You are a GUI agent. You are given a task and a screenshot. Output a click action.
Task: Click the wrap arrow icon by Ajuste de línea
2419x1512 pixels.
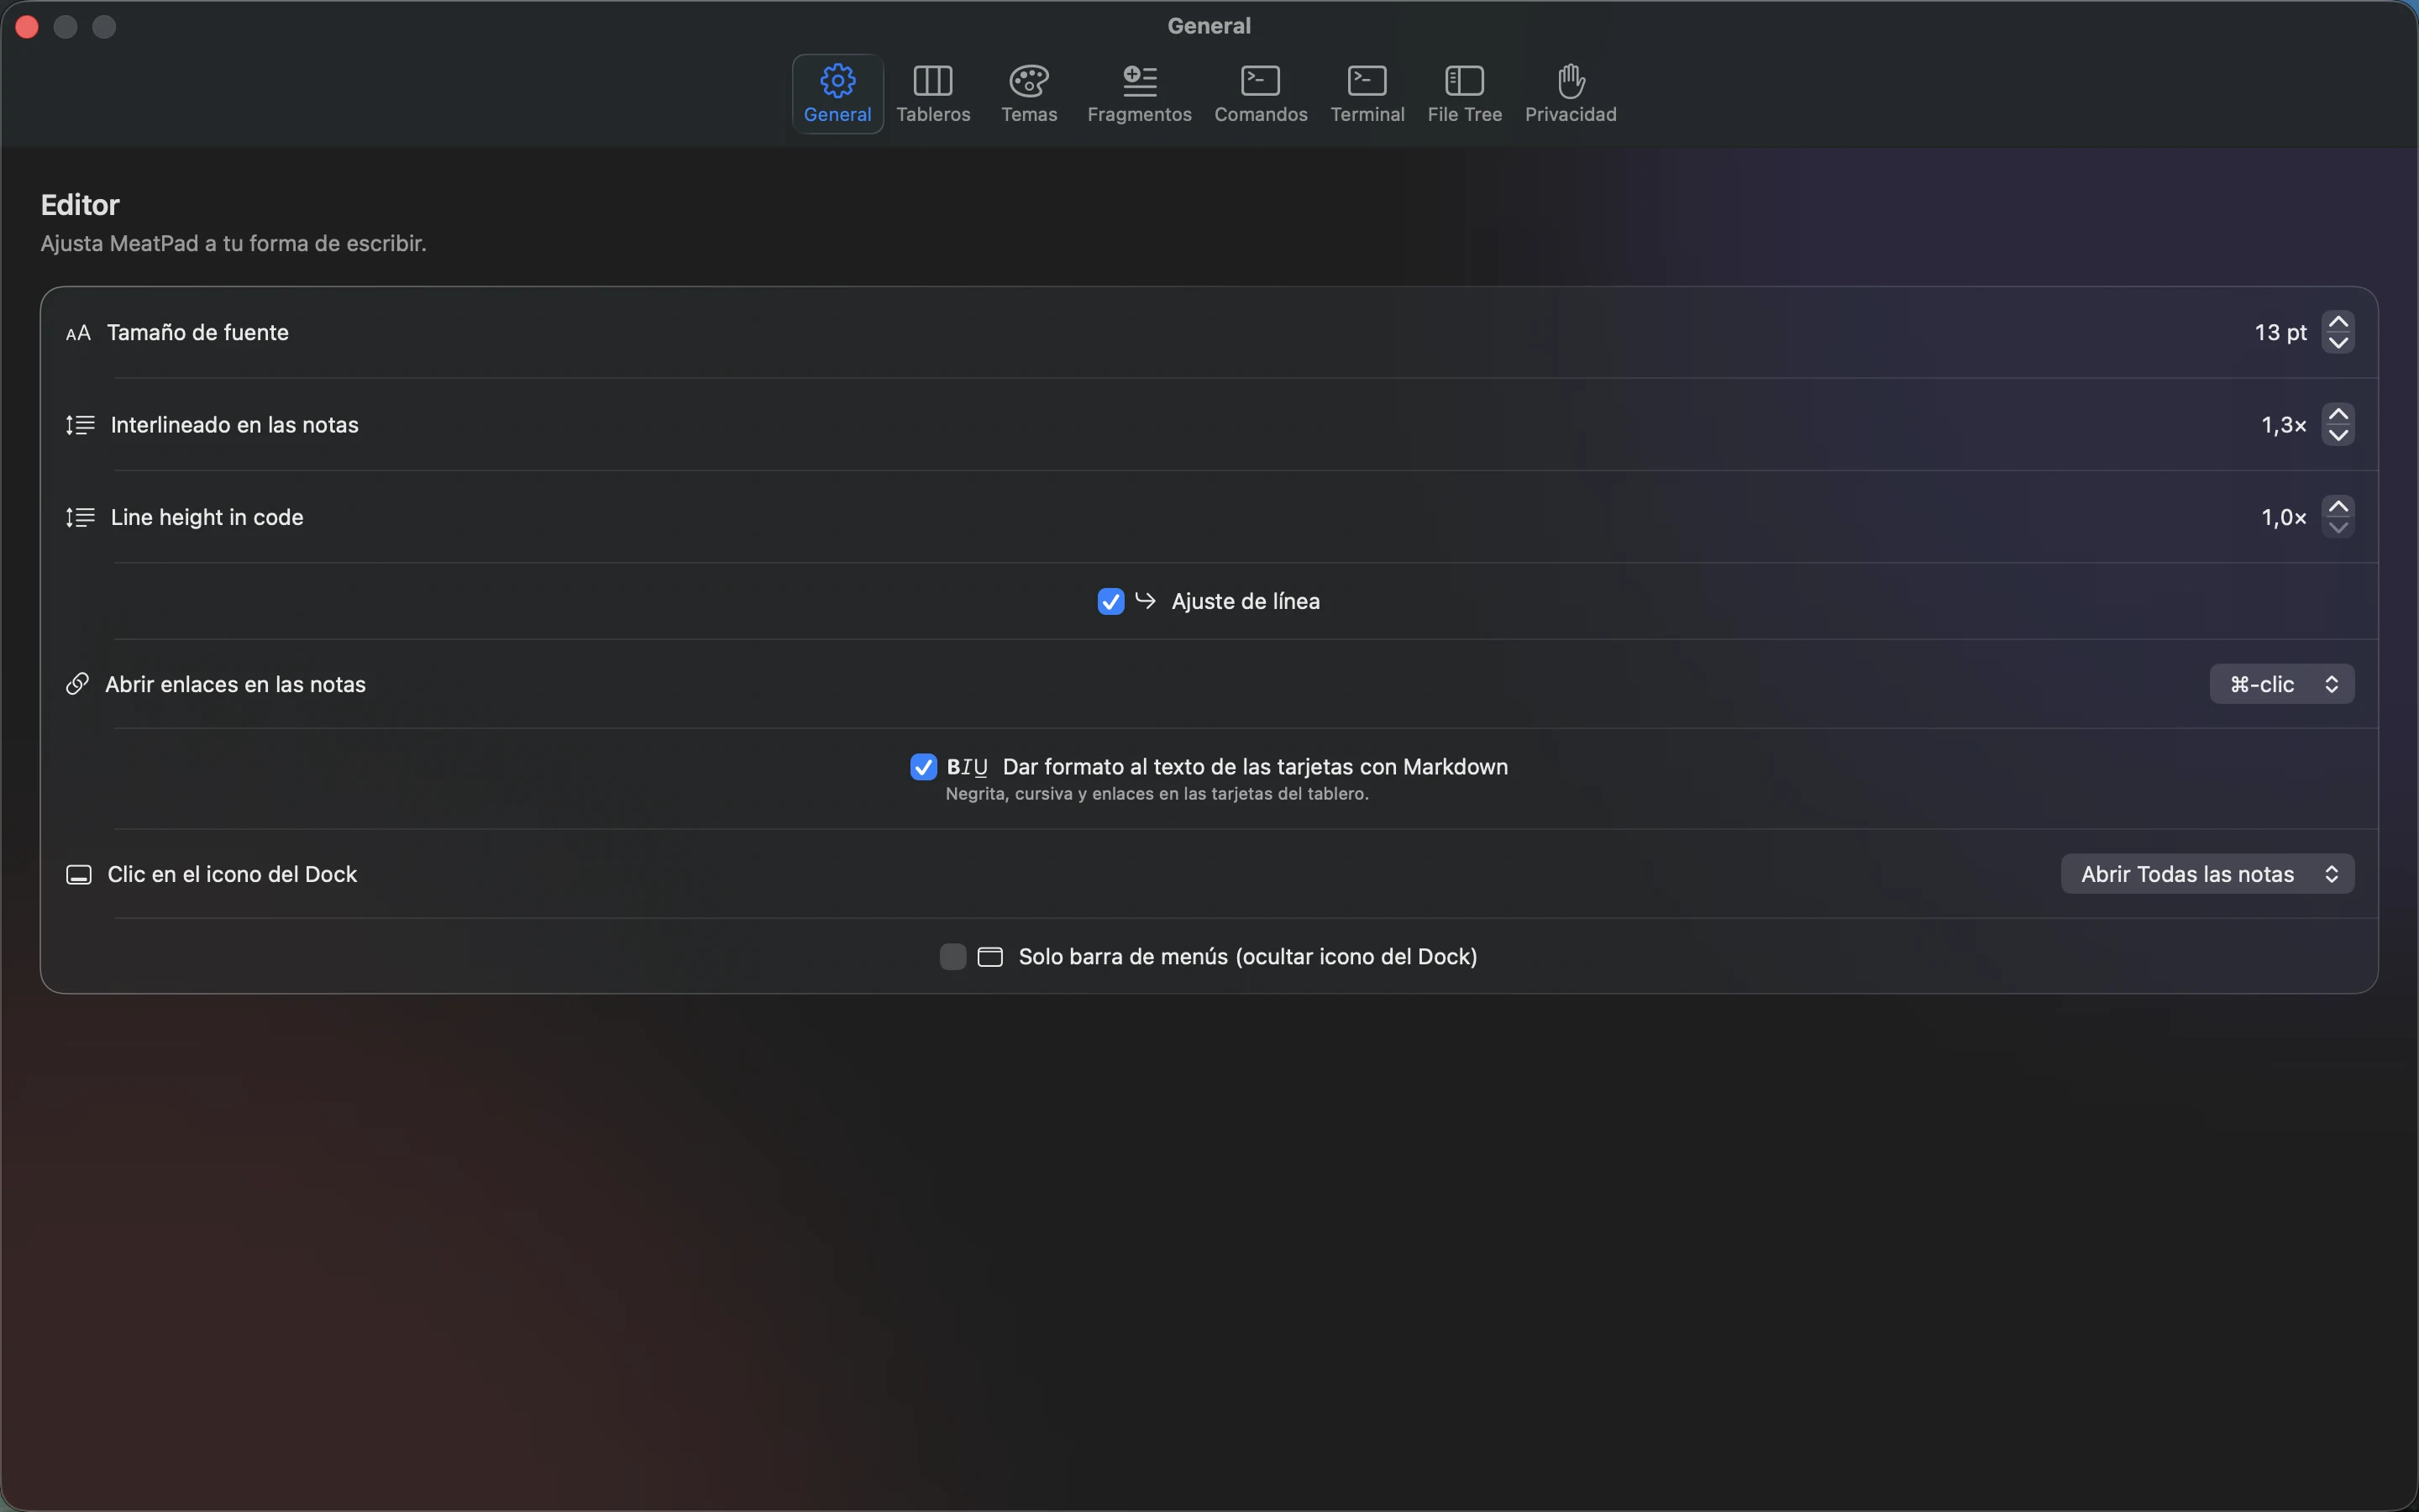[1146, 600]
